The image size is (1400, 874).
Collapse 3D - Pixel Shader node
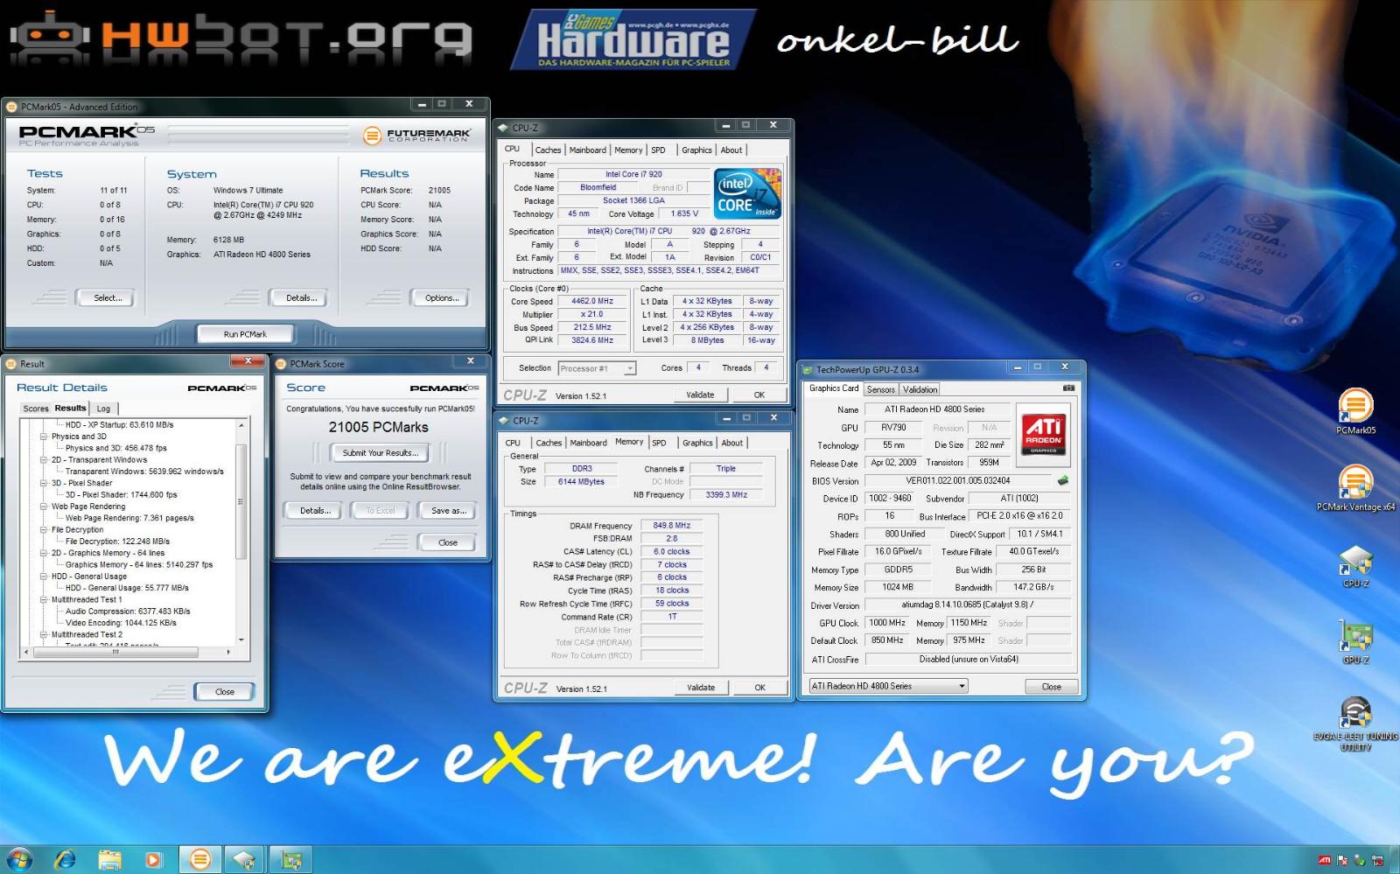point(43,483)
